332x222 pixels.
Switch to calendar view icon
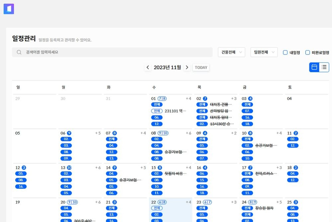click(x=314, y=67)
